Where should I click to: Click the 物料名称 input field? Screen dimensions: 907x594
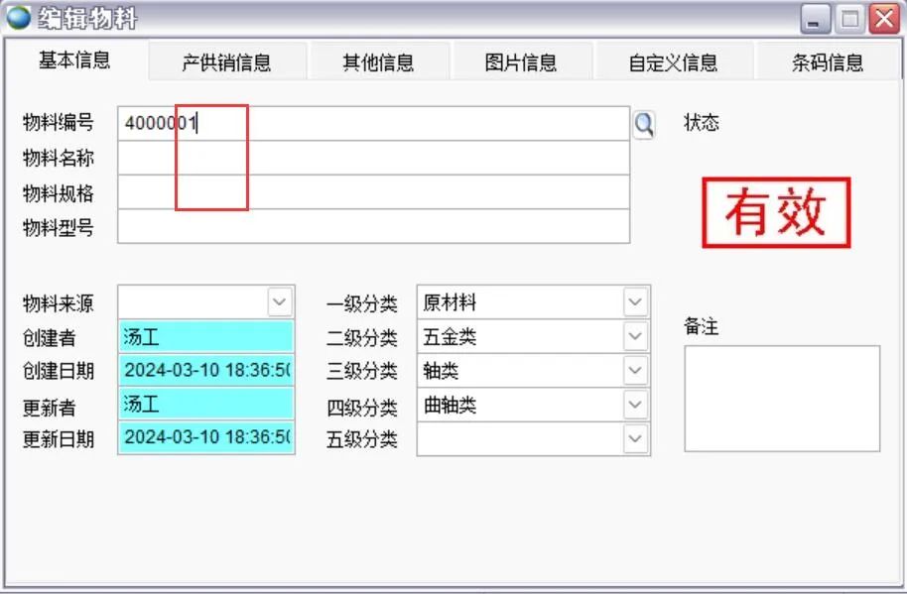click(x=373, y=158)
